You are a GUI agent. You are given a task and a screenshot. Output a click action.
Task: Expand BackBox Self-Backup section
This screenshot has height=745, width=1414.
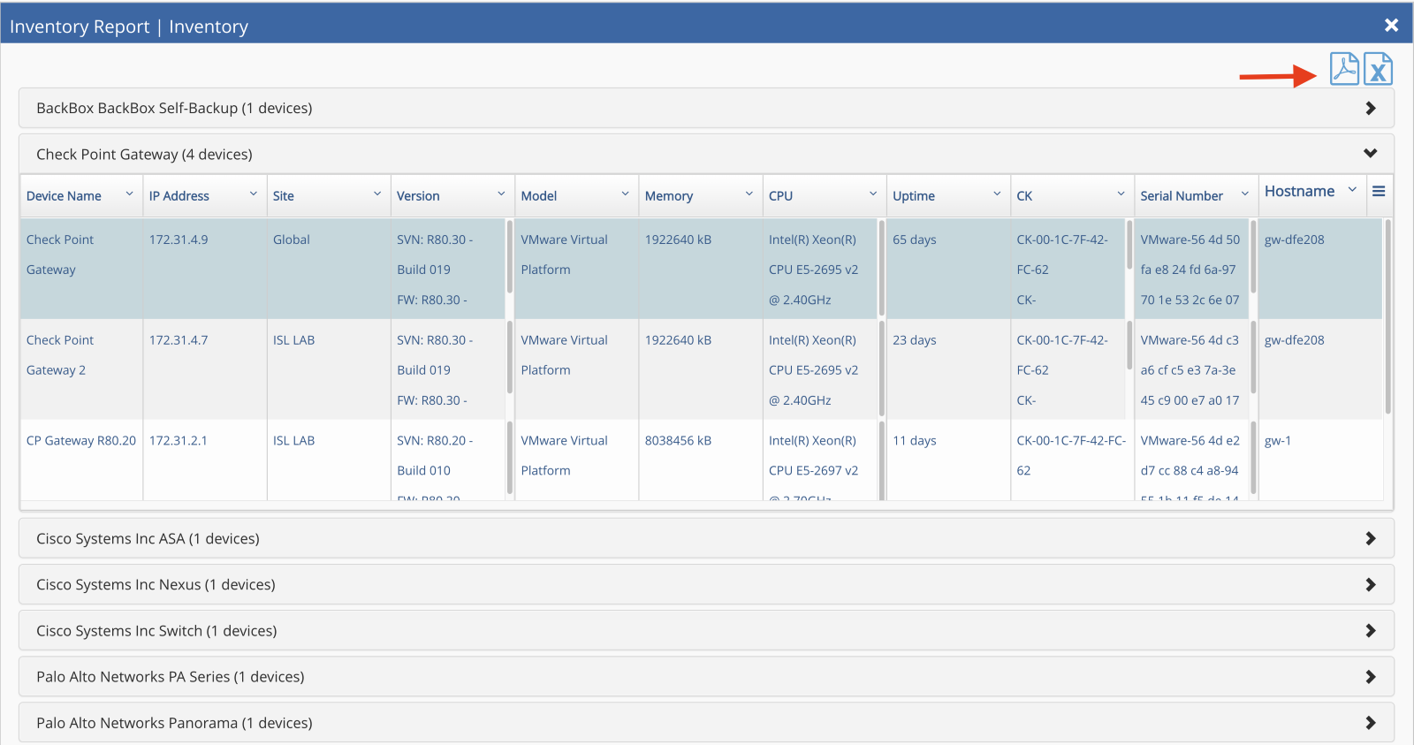[1370, 108]
